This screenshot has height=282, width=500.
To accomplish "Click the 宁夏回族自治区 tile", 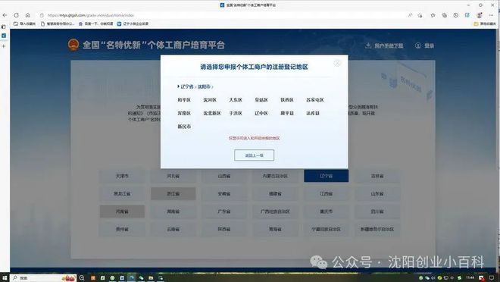I will point(327,230).
